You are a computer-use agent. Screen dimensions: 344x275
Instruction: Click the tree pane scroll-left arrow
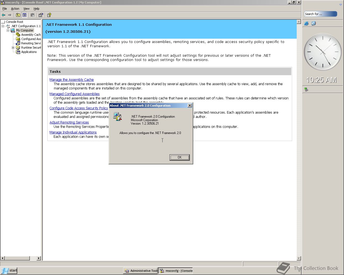pos(3,258)
